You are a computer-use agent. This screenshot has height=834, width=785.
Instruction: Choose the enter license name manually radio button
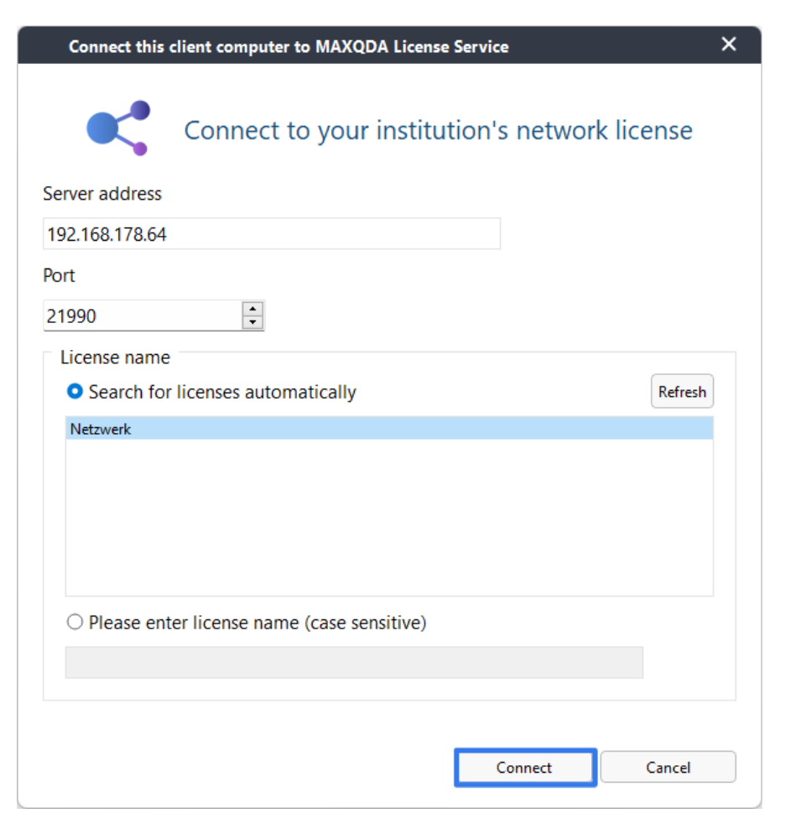coord(75,622)
